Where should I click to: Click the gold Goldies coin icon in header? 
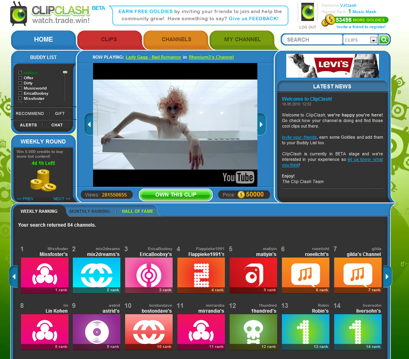pos(328,20)
